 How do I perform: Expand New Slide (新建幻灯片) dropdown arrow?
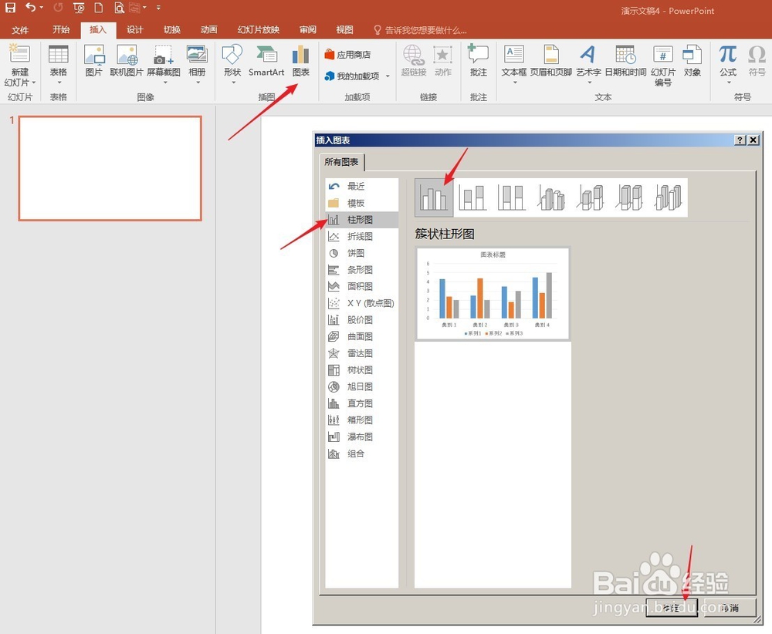pos(33,83)
